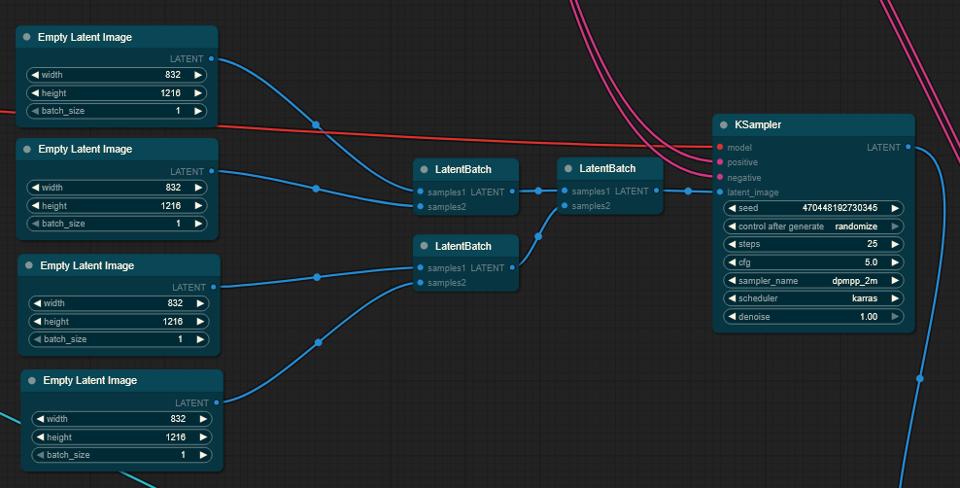Collapse the lowest LatentBatch node via title dot
This screenshot has height=488, width=960.
[x=424, y=246]
